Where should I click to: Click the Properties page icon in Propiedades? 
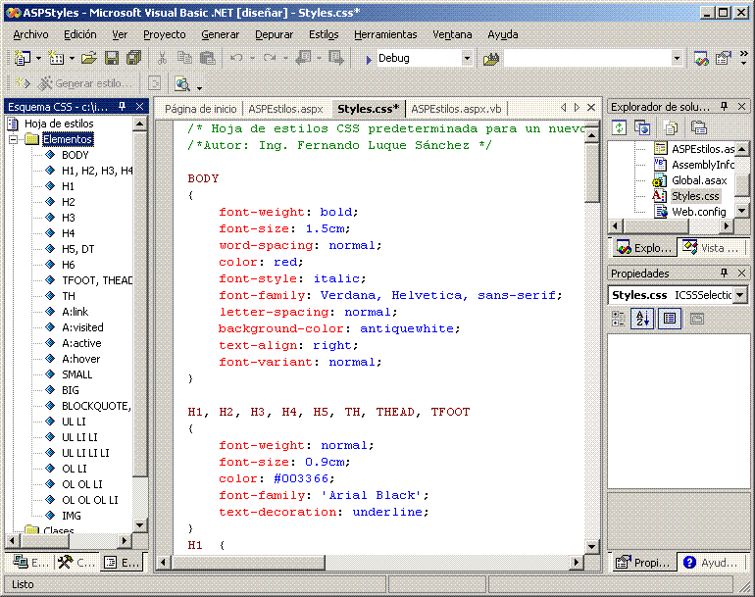click(670, 319)
